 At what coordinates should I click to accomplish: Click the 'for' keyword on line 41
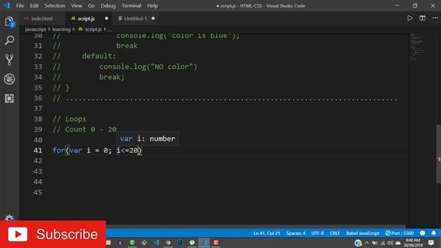pos(59,150)
